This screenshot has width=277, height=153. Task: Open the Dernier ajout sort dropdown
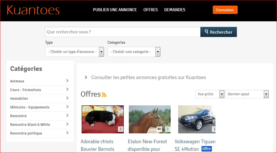coord(247,94)
